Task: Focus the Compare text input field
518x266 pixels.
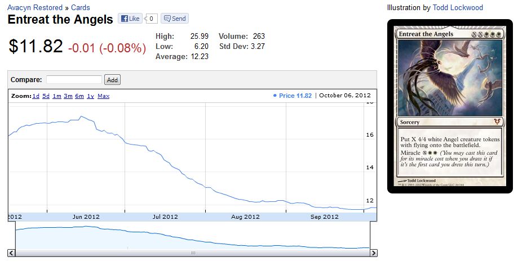Action: (x=74, y=80)
